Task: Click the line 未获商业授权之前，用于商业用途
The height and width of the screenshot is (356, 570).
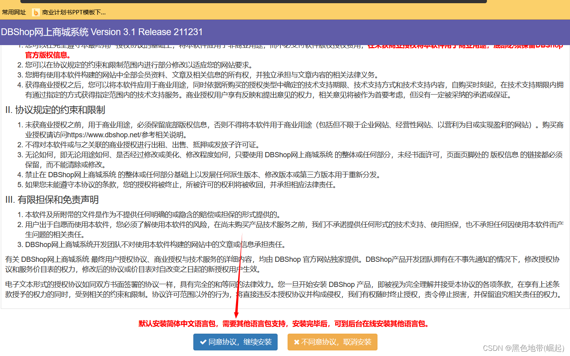Action: pos(294,130)
